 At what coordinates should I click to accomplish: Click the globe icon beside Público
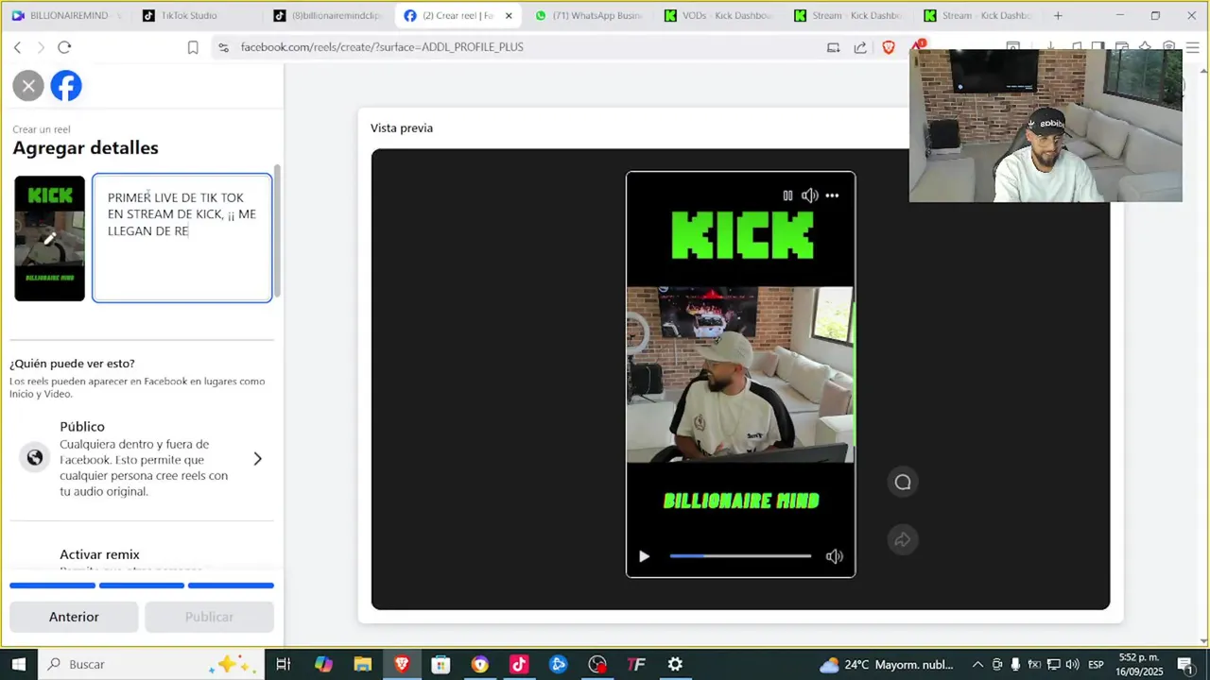coord(35,458)
